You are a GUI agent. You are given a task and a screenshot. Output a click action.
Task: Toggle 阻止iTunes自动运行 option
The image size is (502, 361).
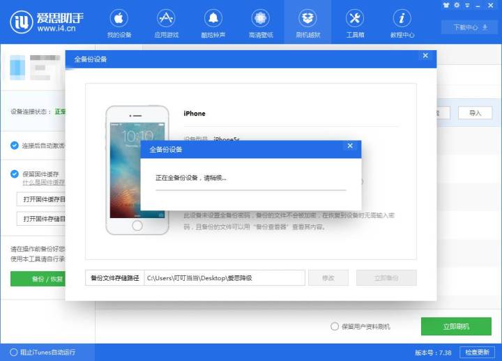tap(14, 352)
